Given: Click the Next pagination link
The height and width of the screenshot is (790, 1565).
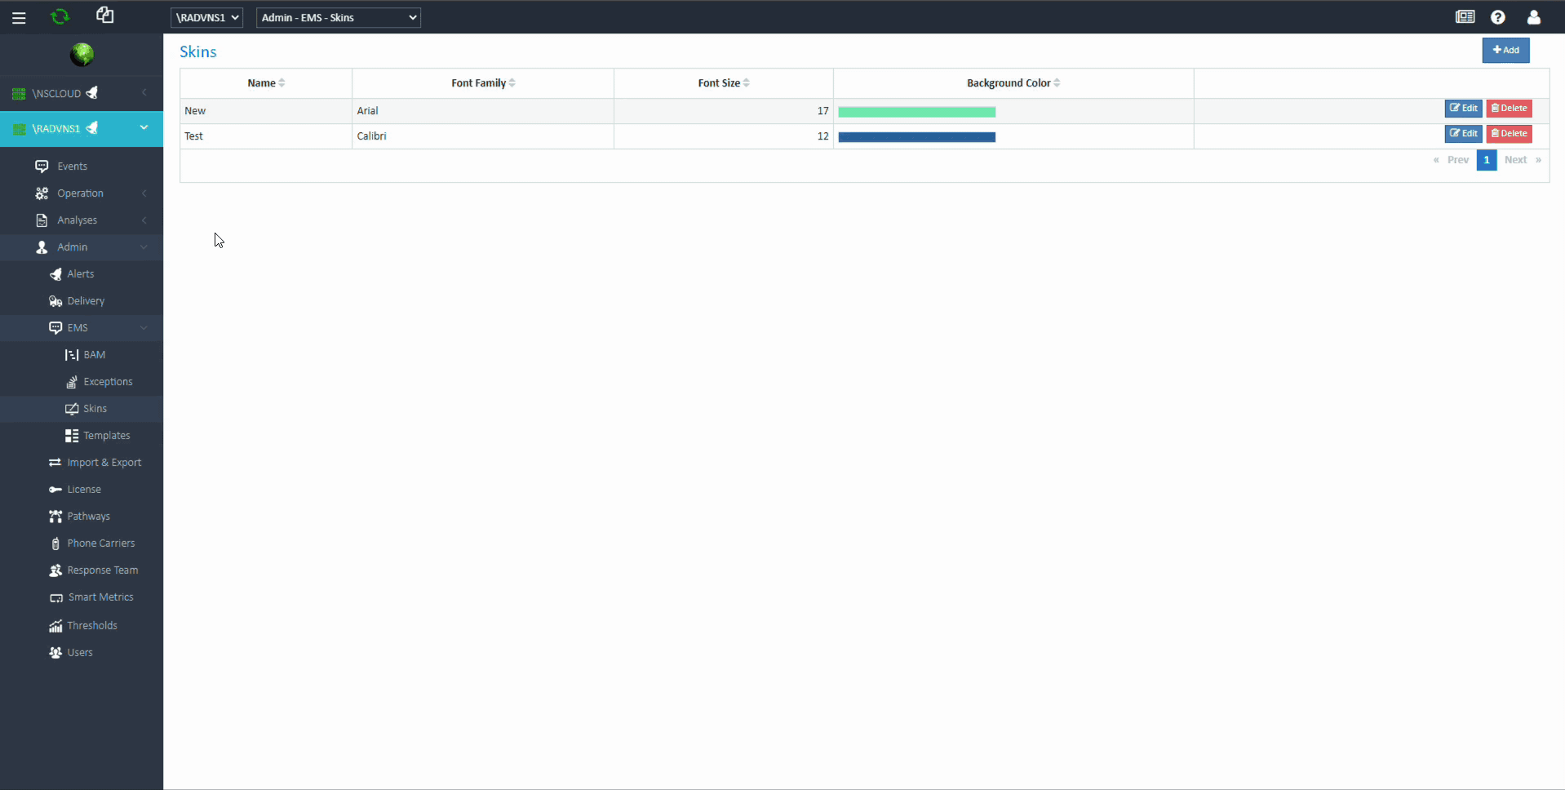Looking at the screenshot, I should click(x=1515, y=160).
